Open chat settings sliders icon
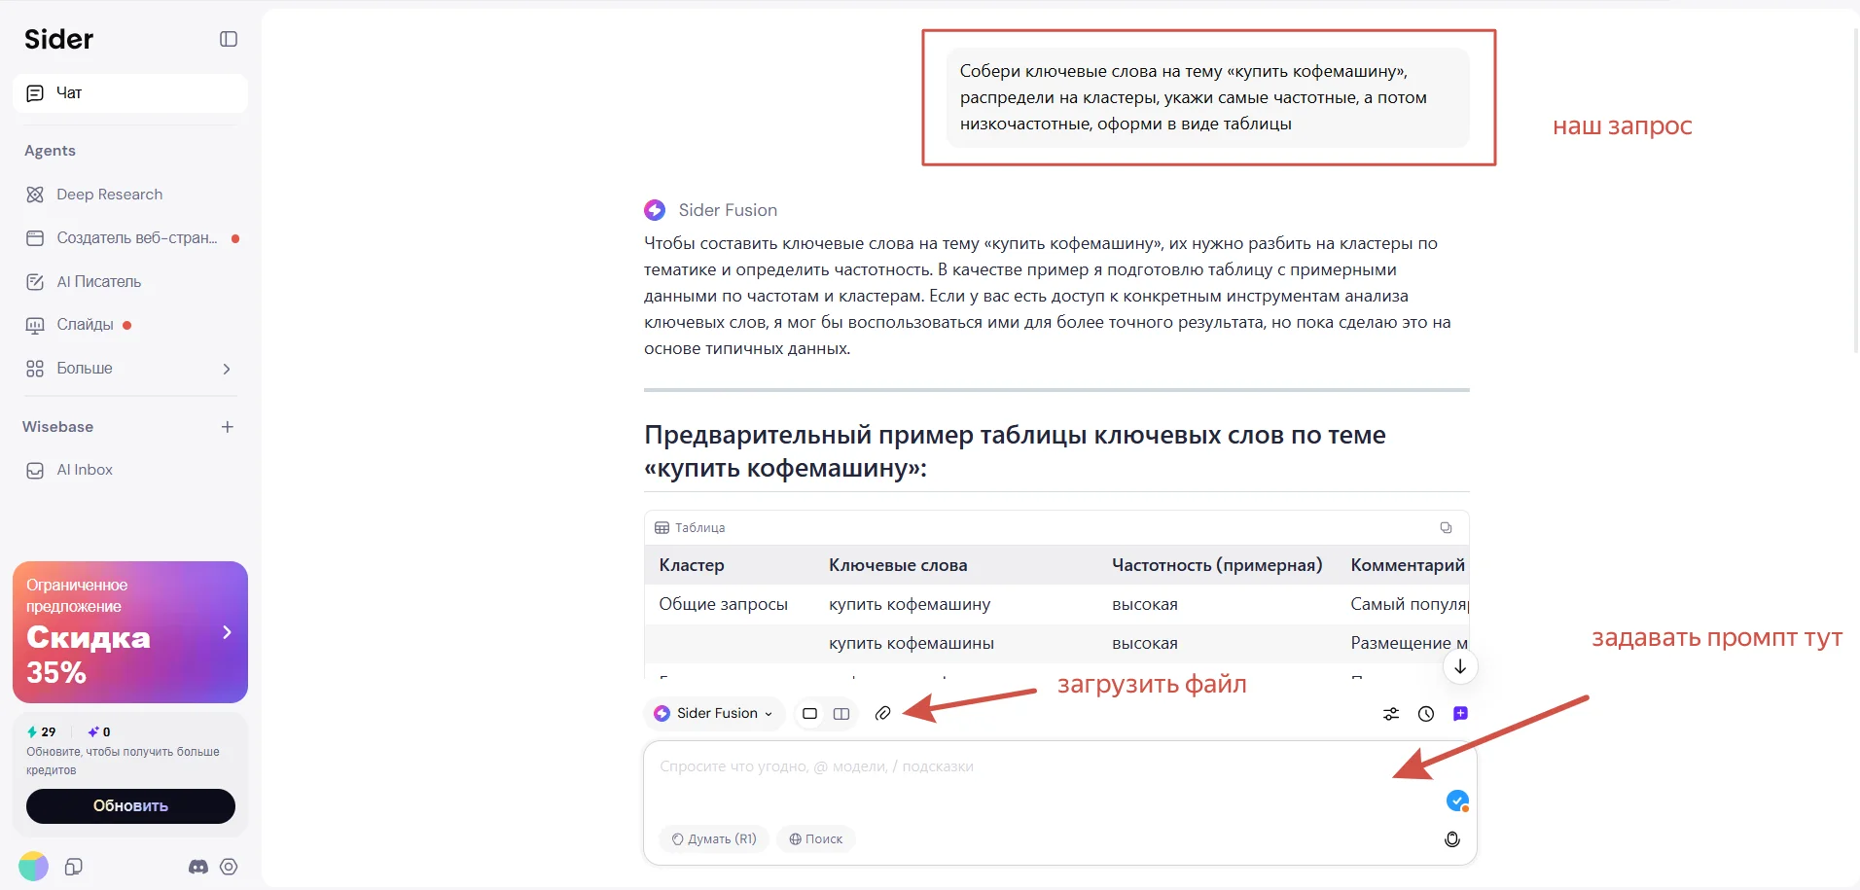The image size is (1860, 890). click(x=1391, y=714)
